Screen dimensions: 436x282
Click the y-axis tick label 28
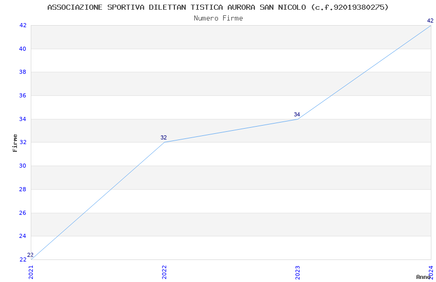point(23,189)
